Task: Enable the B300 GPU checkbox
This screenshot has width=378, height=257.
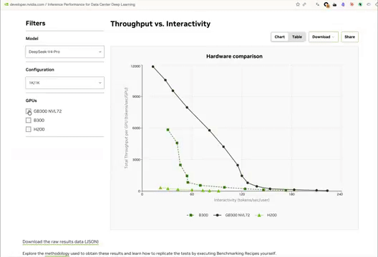Action: tap(29, 120)
